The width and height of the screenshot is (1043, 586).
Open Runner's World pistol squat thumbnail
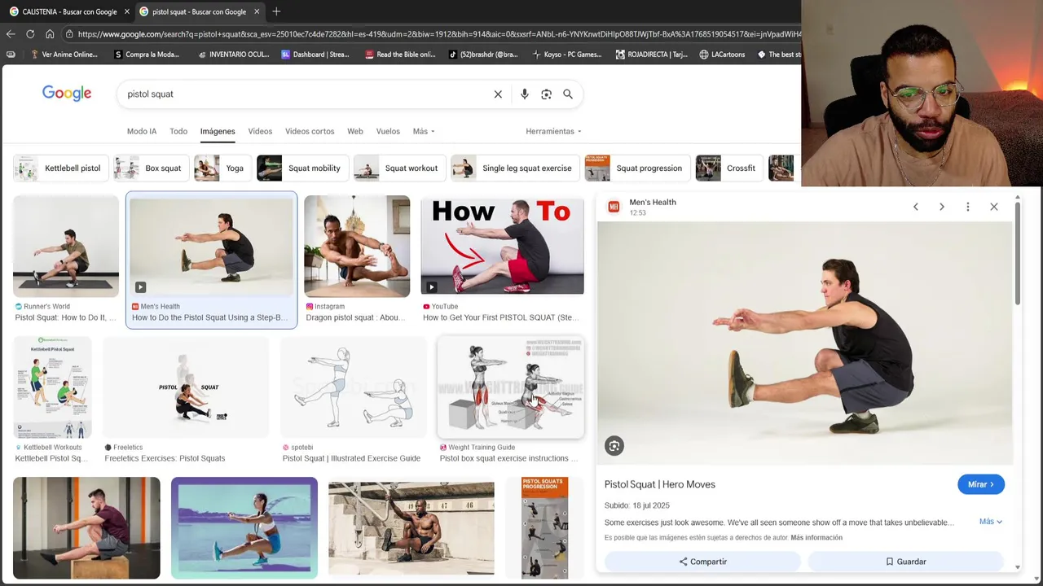[66, 247]
